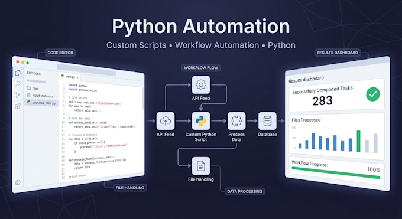Click the 100% progress value
The width and height of the screenshot is (402, 219).
[x=374, y=169]
